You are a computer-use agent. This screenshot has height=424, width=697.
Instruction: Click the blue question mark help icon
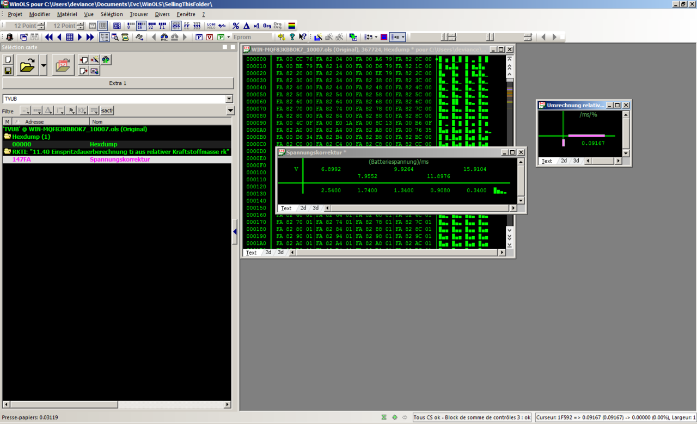pos(292,37)
